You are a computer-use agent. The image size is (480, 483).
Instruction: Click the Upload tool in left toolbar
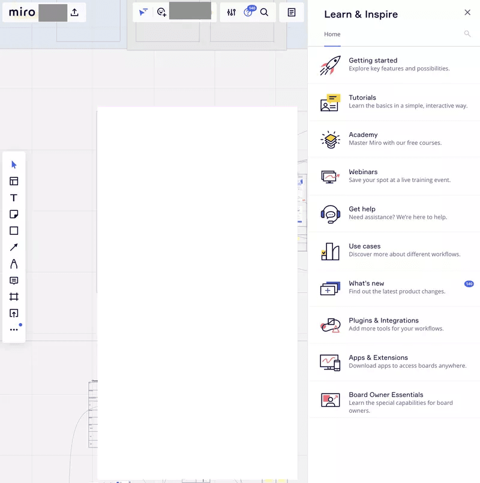tap(14, 313)
